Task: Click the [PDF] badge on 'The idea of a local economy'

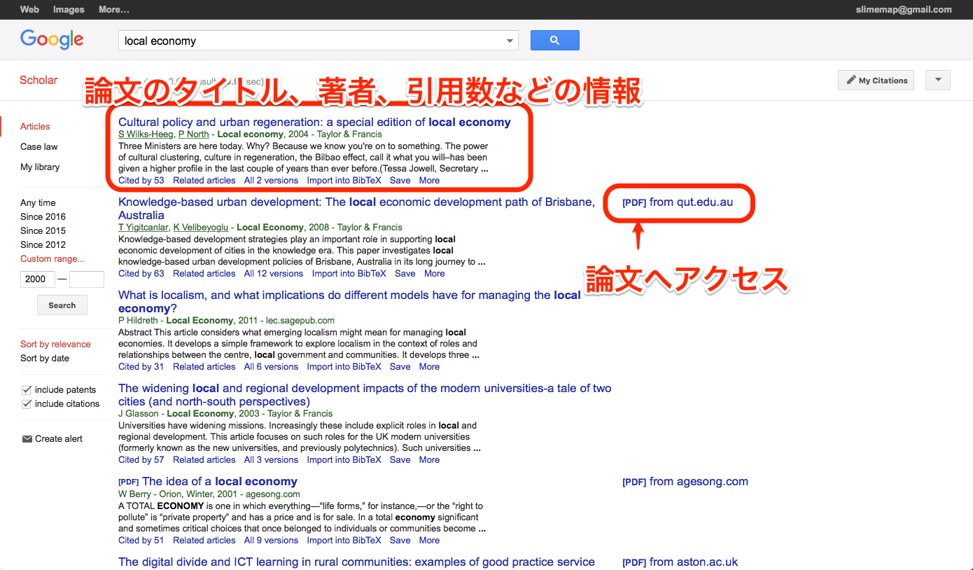Action: (128, 481)
